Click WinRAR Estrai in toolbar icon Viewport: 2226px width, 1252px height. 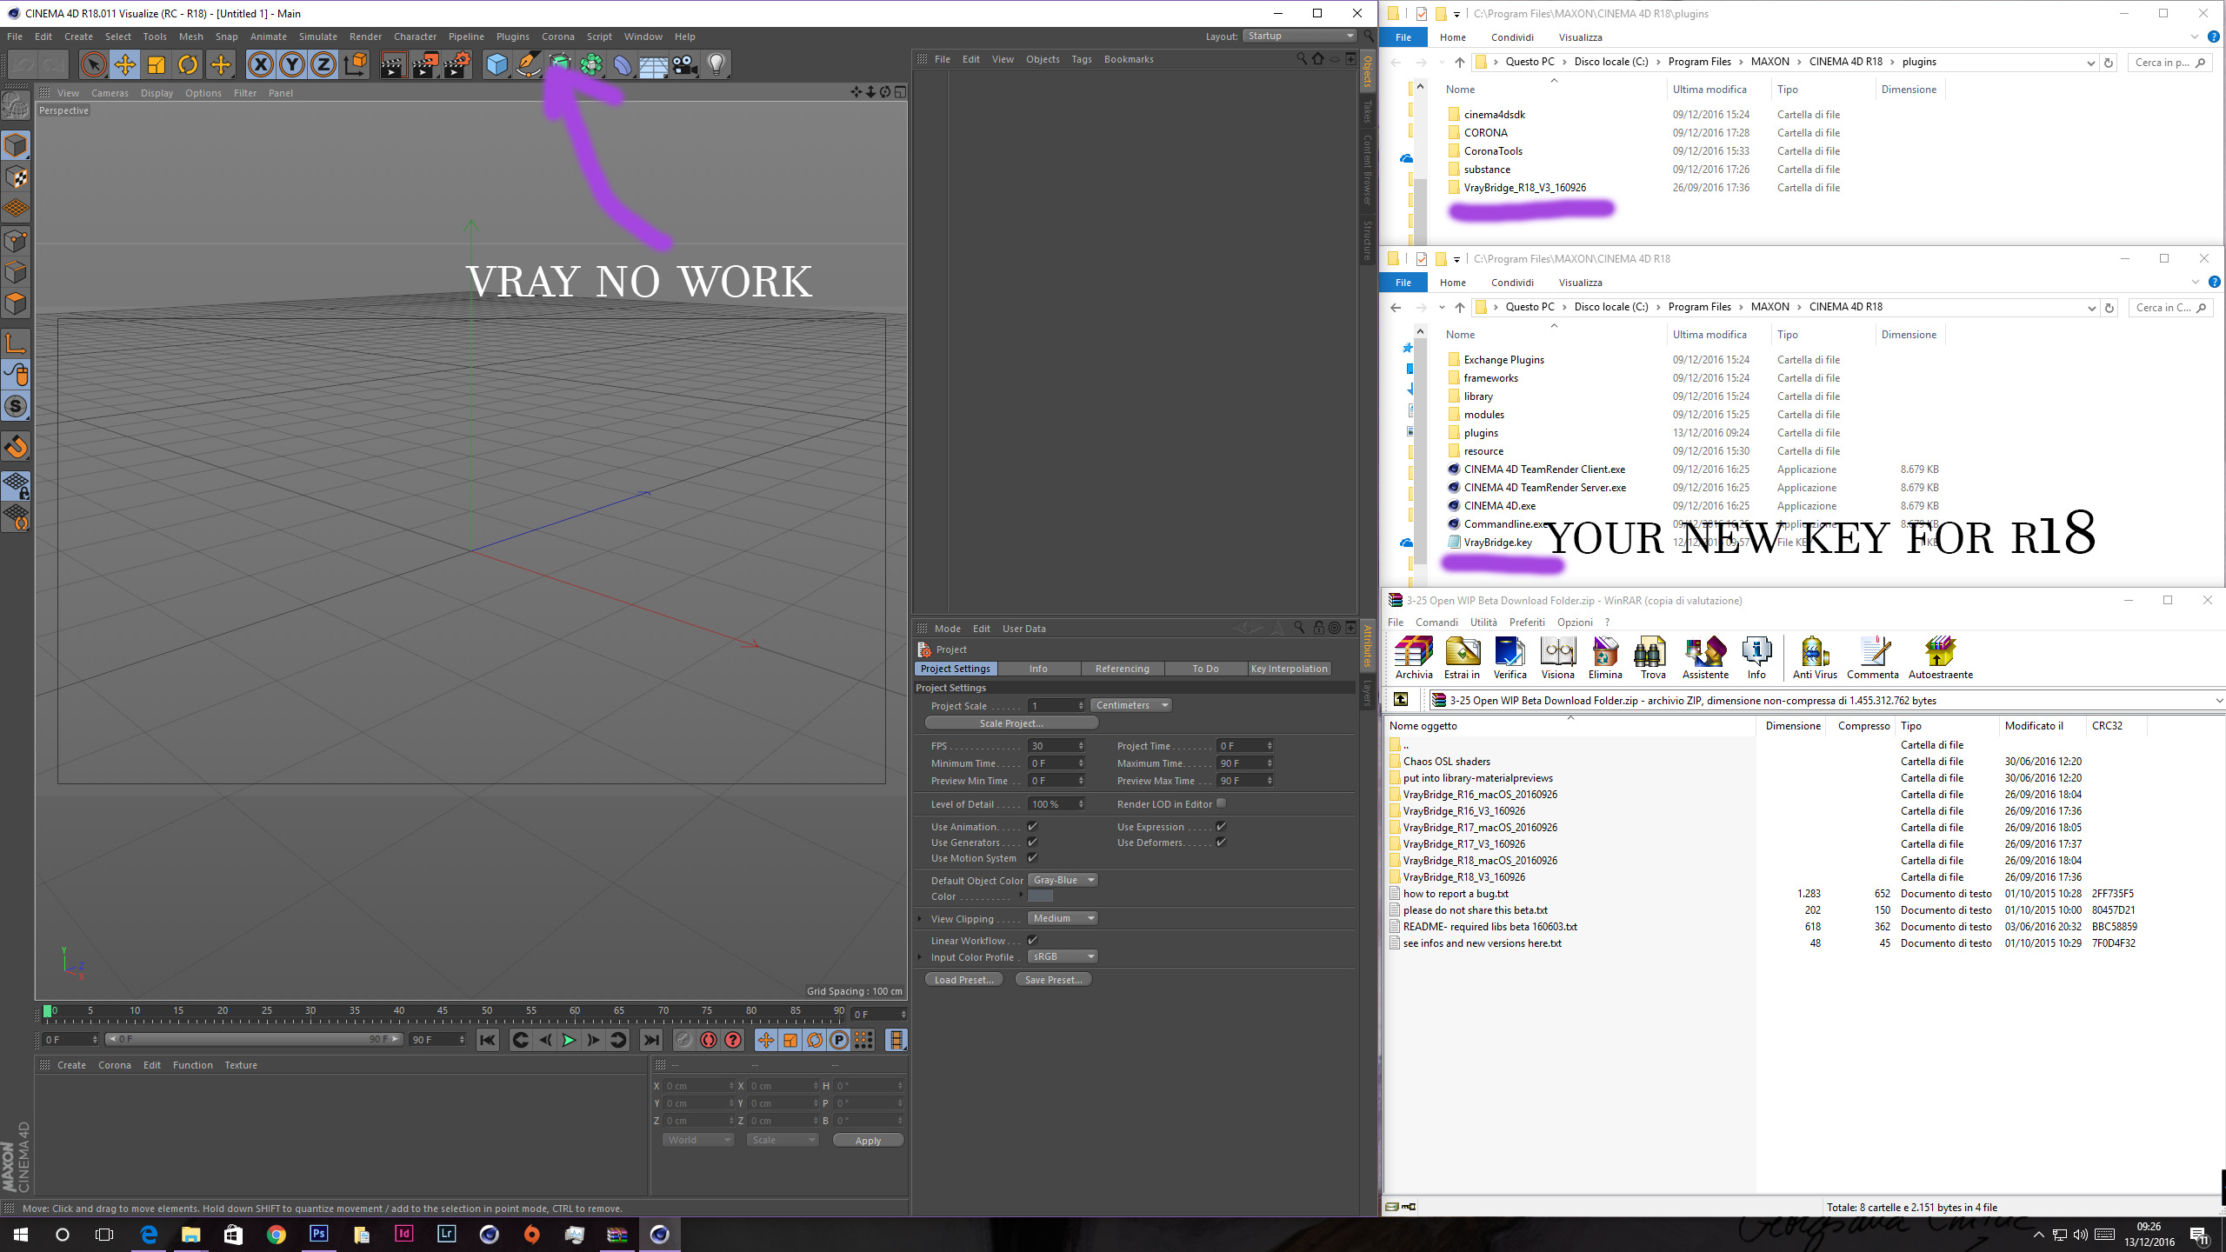(x=1462, y=657)
